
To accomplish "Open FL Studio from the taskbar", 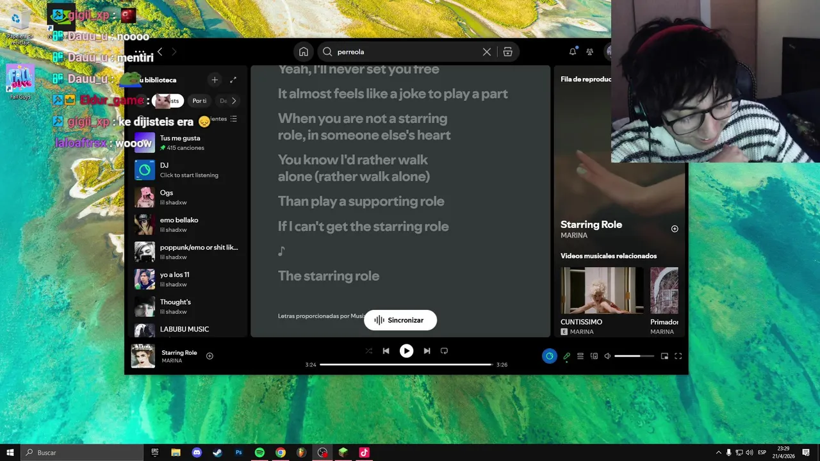I will click(301, 452).
